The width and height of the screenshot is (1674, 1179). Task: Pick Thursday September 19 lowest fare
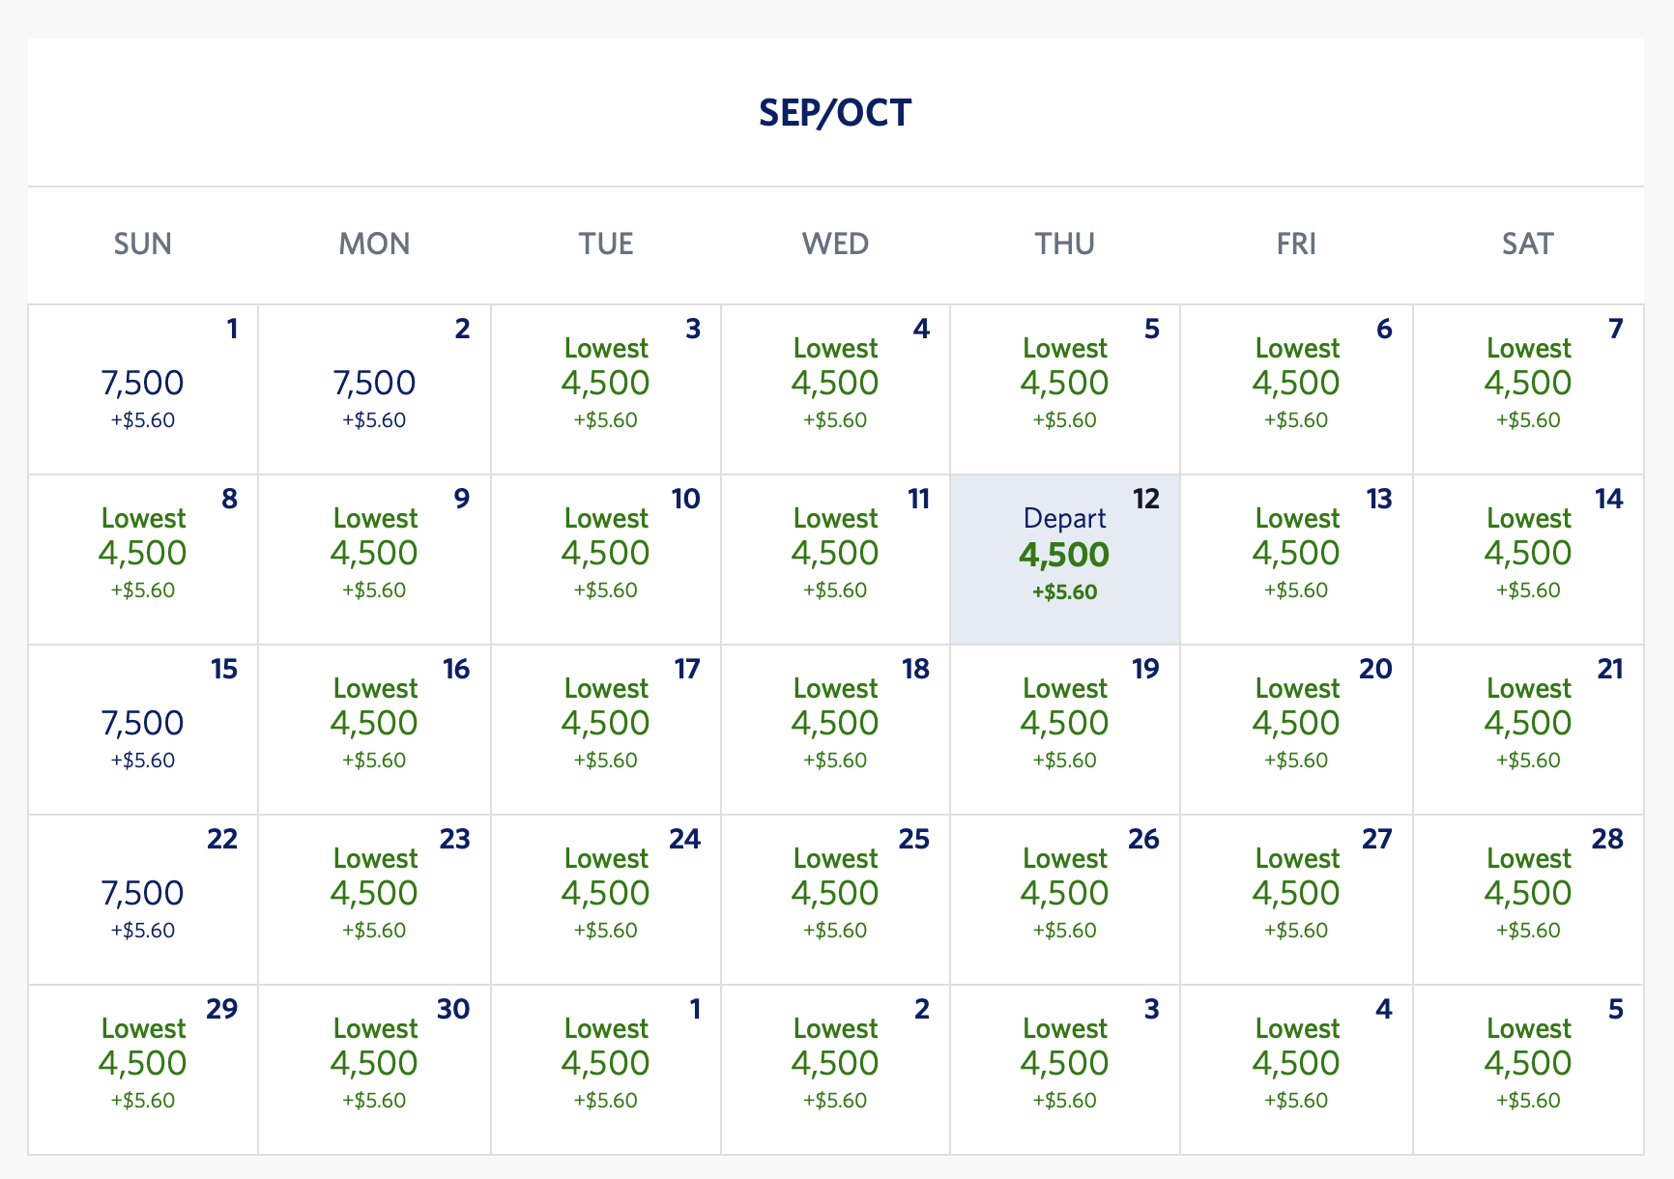1065,730
